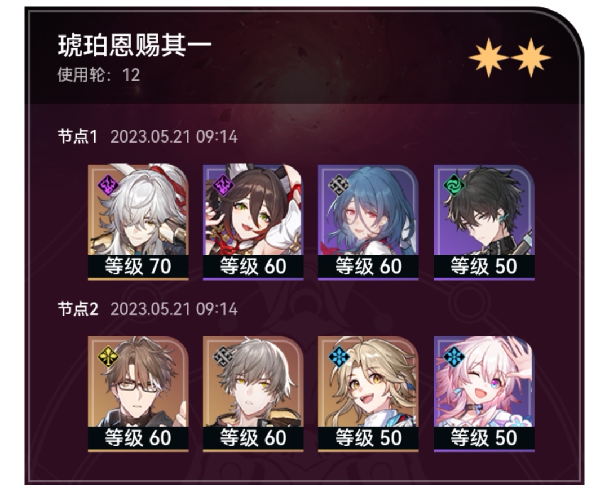Select the glasses-wearing level 60 character
This screenshot has height=492, width=609.
pyautogui.click(x=138, y=394)
